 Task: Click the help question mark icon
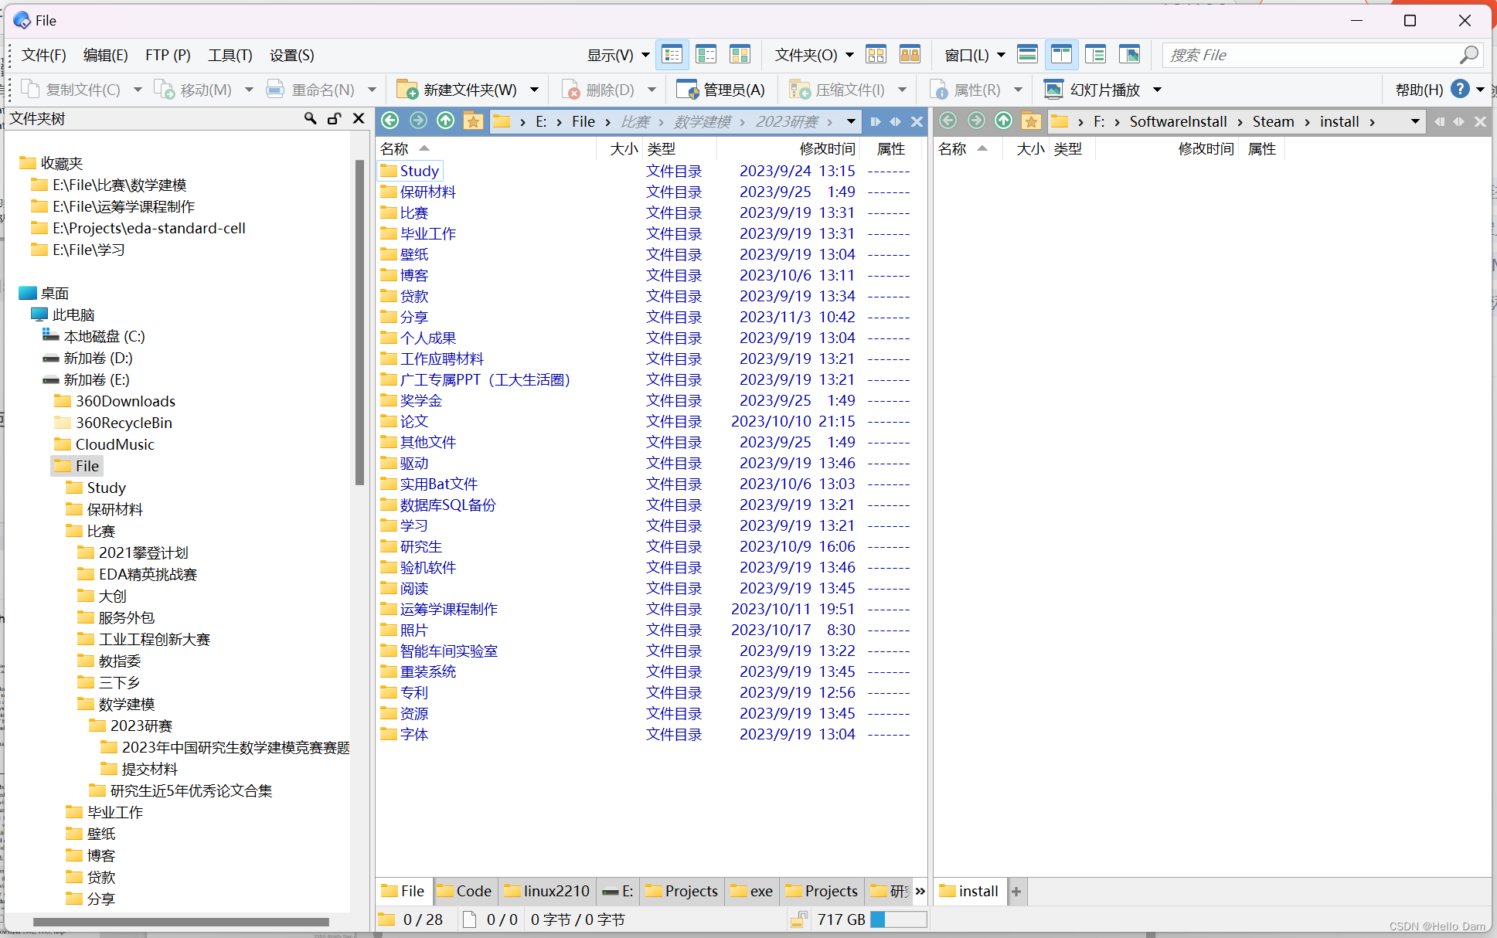pyautogui.click(x=1459, y=89)
